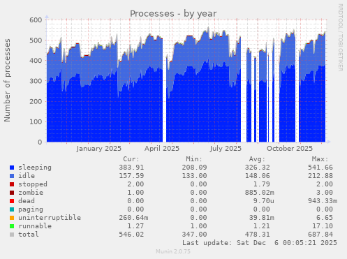Click idle maximum value 212.88
The height and width of the screenshot is (259, 347).
click(320, 176)
